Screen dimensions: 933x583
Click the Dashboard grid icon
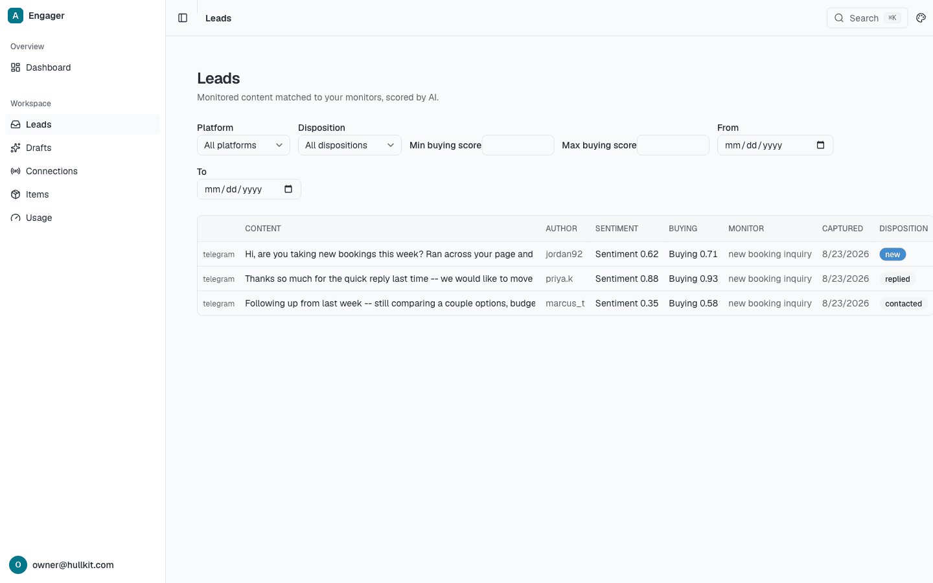[16, 67]
